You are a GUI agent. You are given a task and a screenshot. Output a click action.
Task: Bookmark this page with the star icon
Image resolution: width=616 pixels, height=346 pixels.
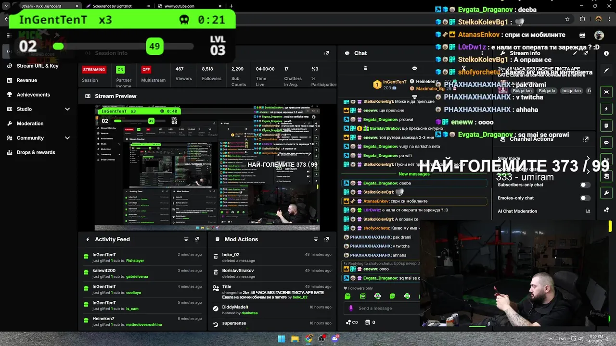tap(567, 19)
